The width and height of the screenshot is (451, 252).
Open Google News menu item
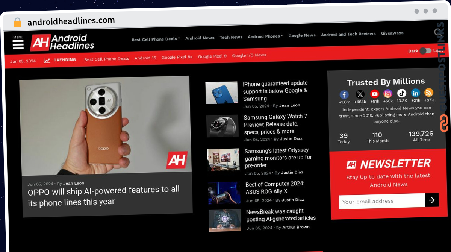(302, 35)
